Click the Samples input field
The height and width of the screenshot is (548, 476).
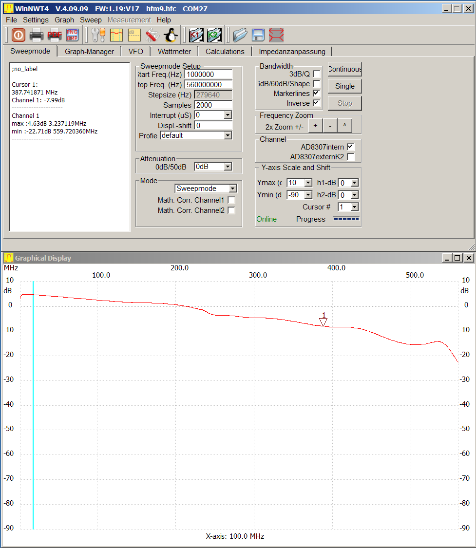(x=213, y=105)
